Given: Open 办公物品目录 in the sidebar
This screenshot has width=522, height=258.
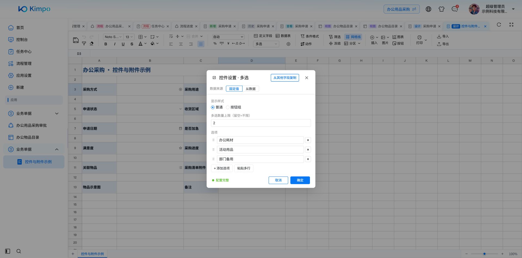Looking at the screenshot, I should click(28, 137).
